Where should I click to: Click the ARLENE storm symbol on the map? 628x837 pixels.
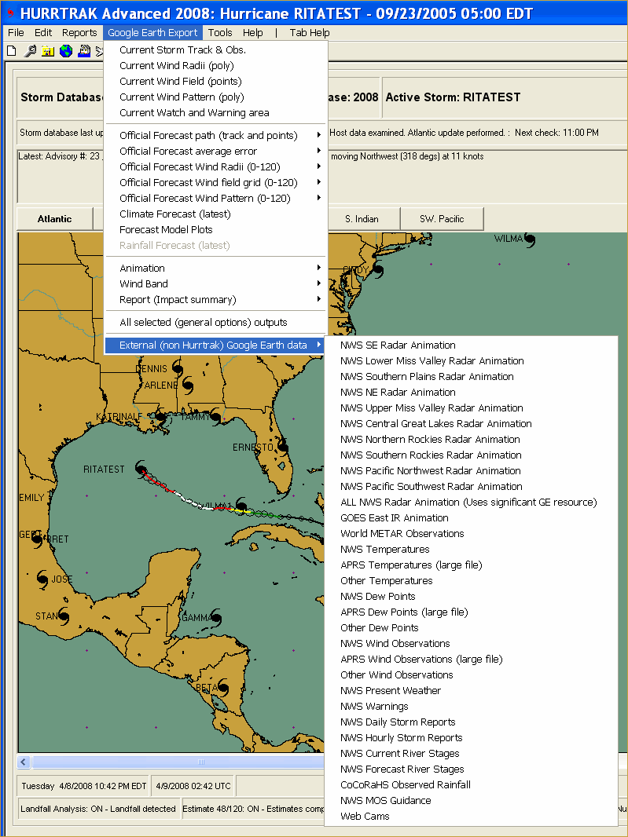coord(187,386)
